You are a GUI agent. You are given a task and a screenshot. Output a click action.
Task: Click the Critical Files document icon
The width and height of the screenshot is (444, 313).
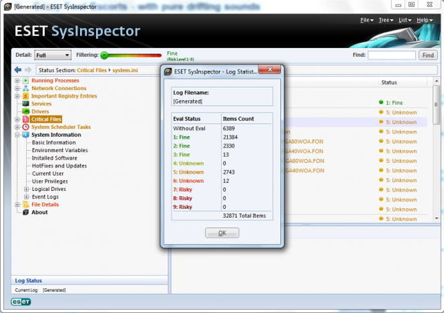[26, 119]
